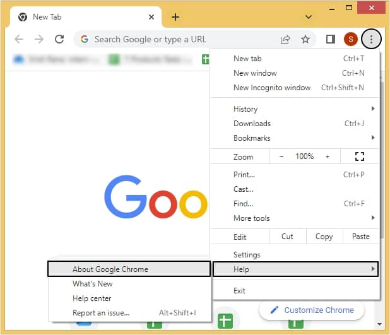This screenshot has height=335, width=390.
Task: Select New tab menu item
Action: coord(295,59)
